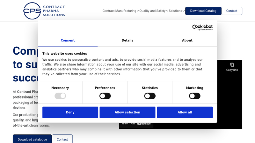Viewport: 255px width, 143px height.
Task: Click the Download catalogue button below text
Action: tap(32, 139)
